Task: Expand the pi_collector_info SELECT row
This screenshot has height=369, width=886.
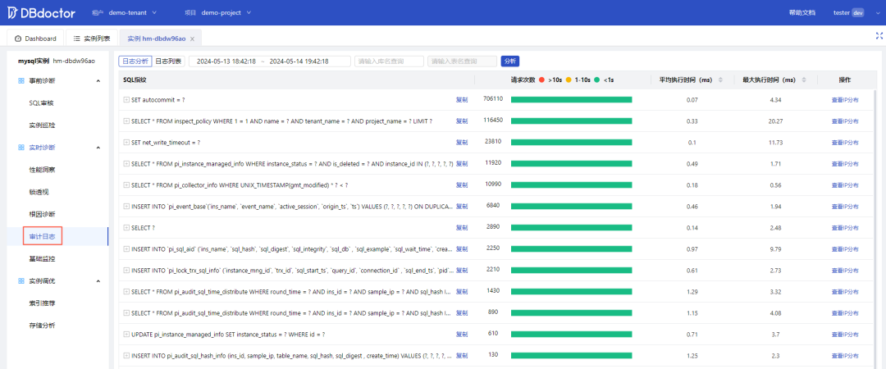Action: click(x=126, y=184)
